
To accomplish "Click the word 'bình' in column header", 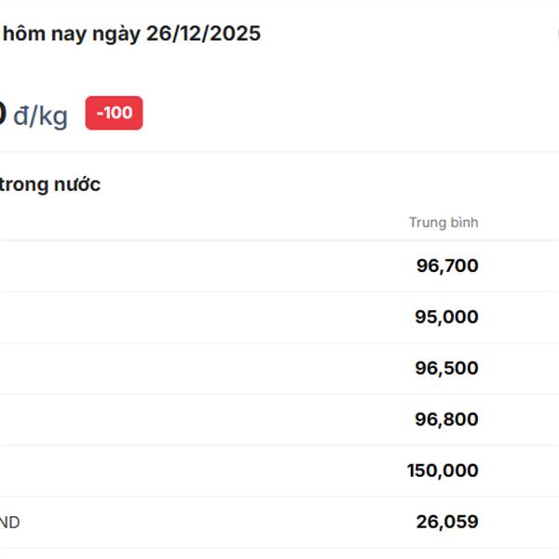I will [x=462, y=223].
